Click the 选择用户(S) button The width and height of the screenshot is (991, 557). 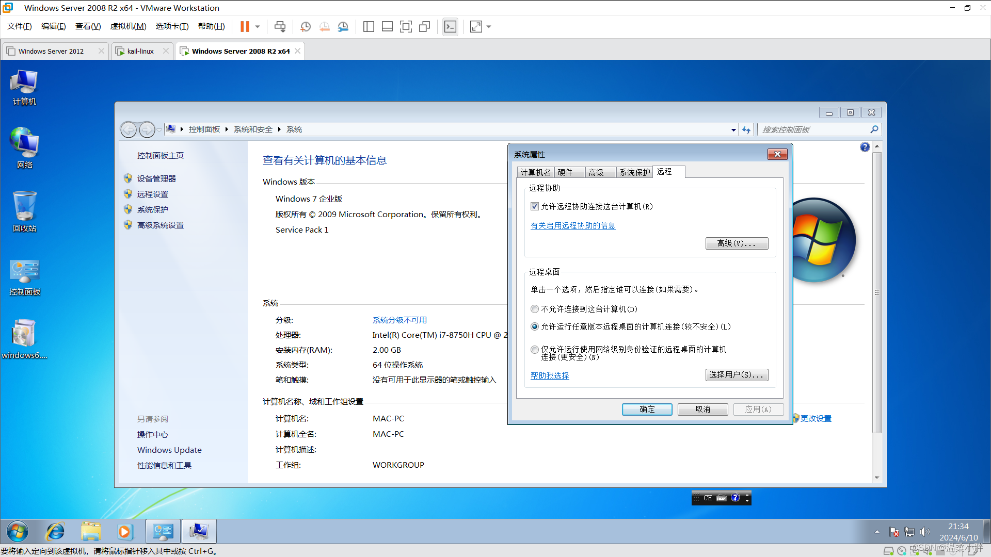pos(737,375)
